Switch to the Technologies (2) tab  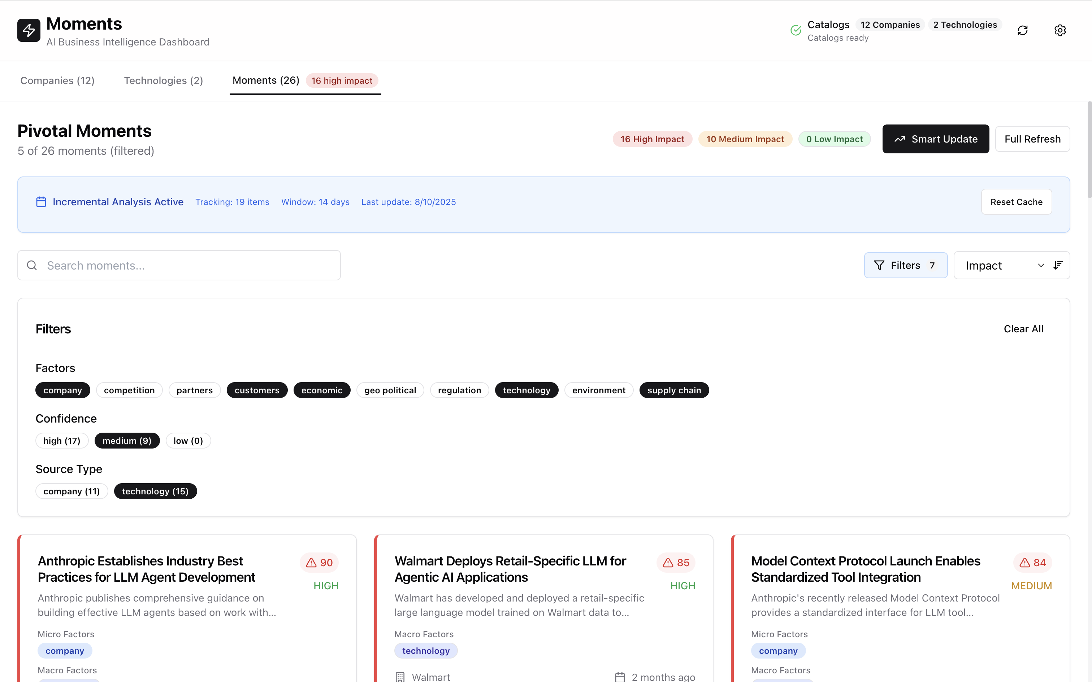[163, 81]
